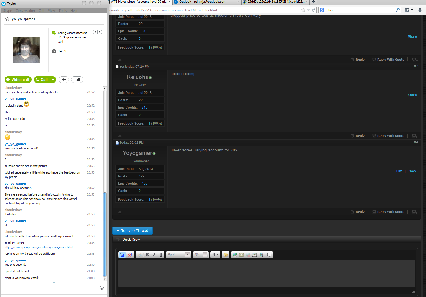Image resolution: width=426 pixels, height=297 pixels.
Task: Click the Feedback Score 4 for Yoyogamer
Action: coord(149,200)
